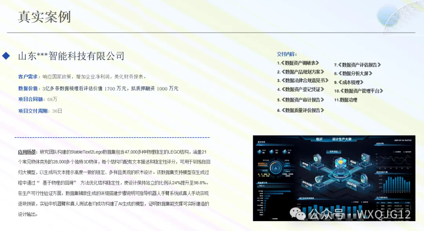The height and width of the screenshot is (231, 424).
Task: Click the 项目交付周期 label
Action: click(33, 111)
